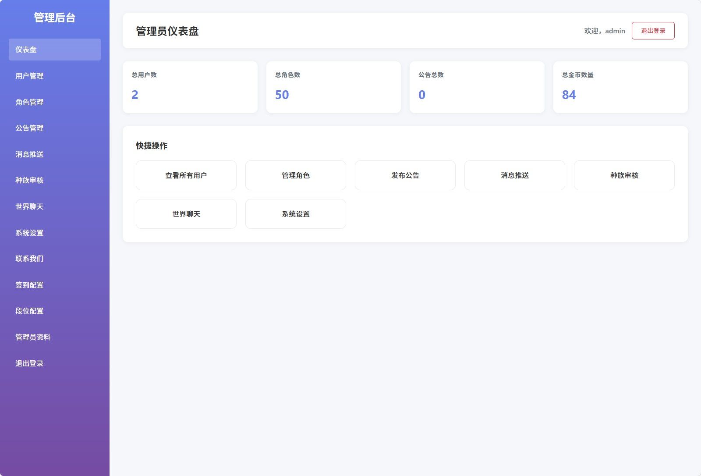Go to 系统设置 in the sidebar
This screenshot has height=476, width=701.
[x=29, y=233]
